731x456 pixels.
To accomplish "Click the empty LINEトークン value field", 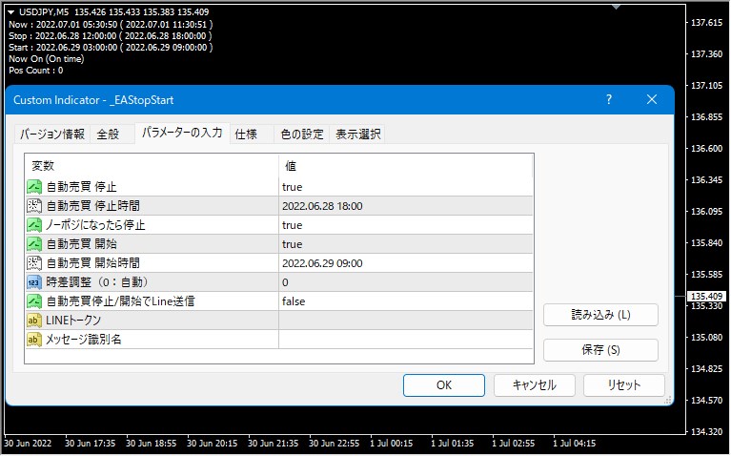I will 406,321.
